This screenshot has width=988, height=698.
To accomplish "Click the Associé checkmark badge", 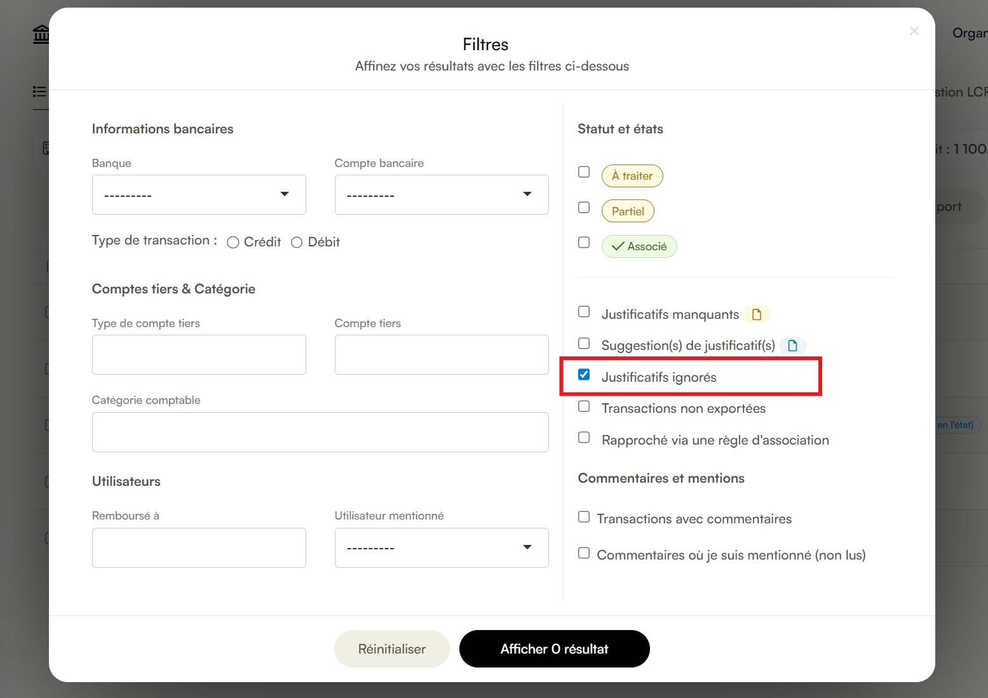I will [639, 246].
